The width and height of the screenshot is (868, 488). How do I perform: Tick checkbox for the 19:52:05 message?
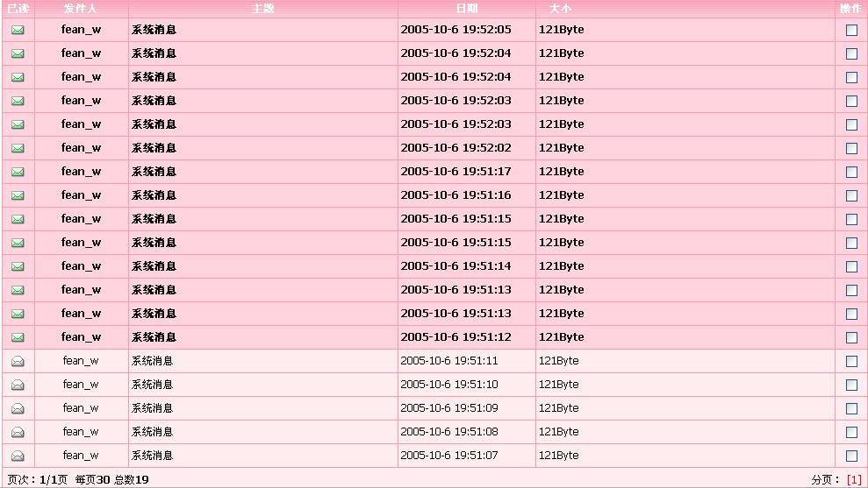851,30
